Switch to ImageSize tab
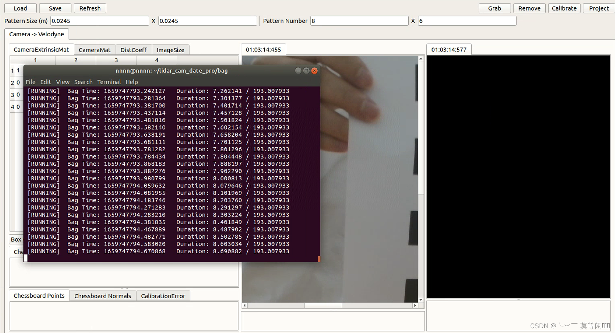Screen dimensions: 615x333 (170, 50)
